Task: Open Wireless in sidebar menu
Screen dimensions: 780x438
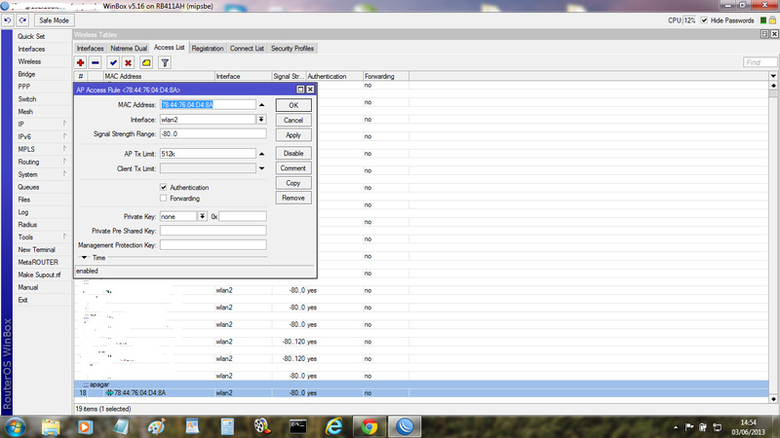Action: click(29, 61)
